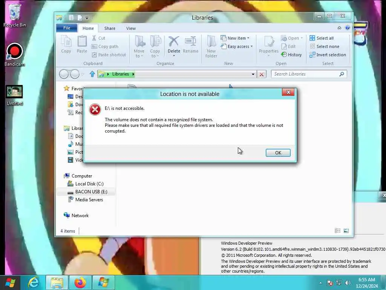Click Copy path in Clipboard group
The width and height of the screenshot is (386, 290).
[105, 46]
